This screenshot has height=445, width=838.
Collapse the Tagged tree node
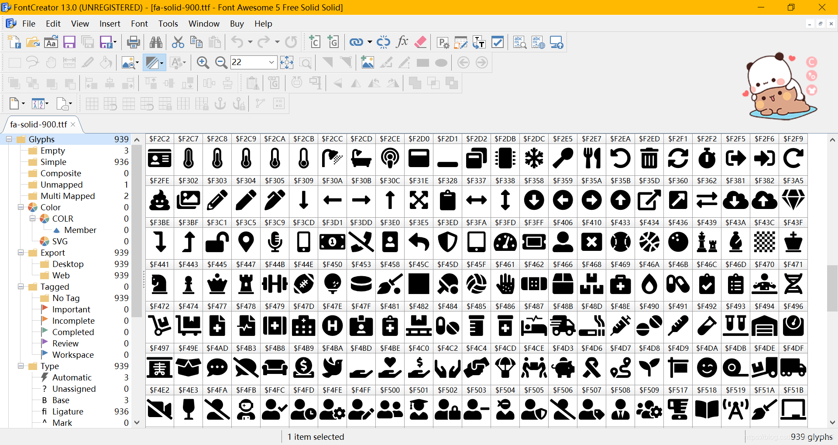pyautogui.click(x=21, y=287)
